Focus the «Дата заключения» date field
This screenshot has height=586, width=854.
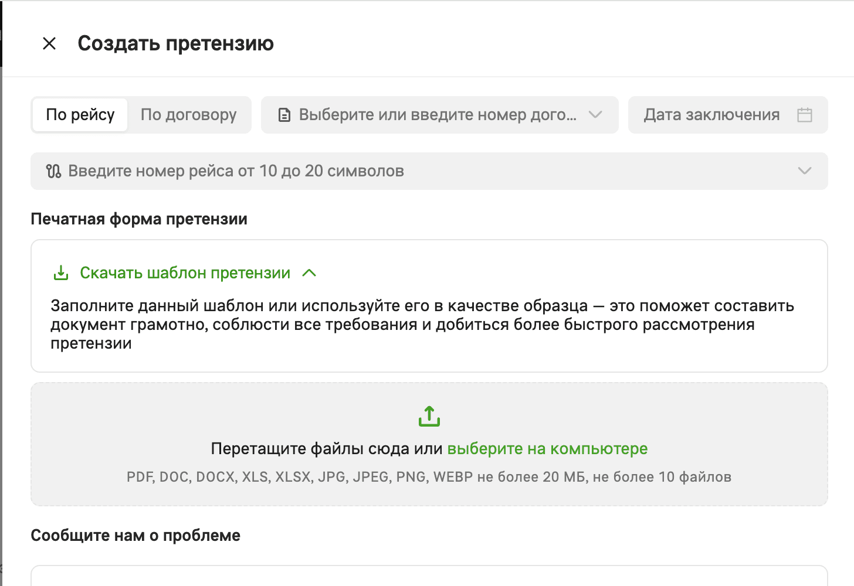pos(728,115)
